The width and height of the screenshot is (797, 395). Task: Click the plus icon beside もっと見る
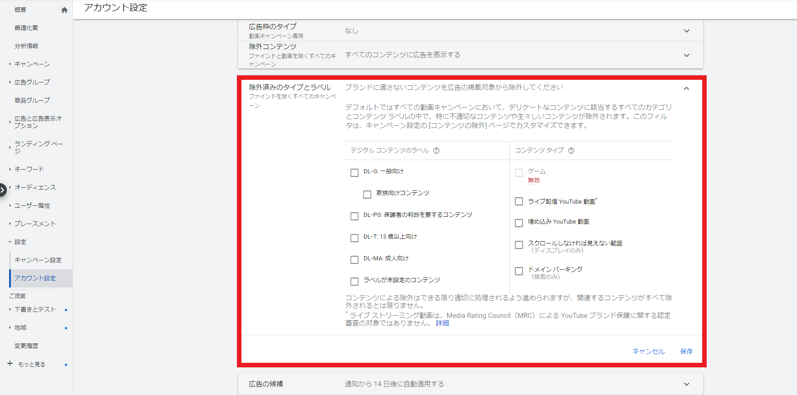coord(10,364)
